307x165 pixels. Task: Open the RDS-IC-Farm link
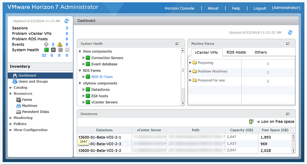102,77
